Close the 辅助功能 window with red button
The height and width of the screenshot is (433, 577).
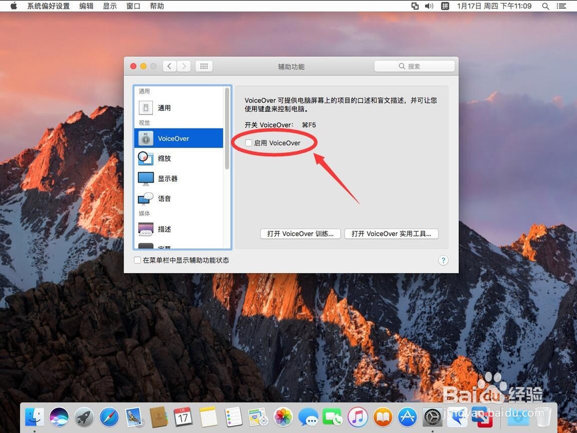[133, 66]
